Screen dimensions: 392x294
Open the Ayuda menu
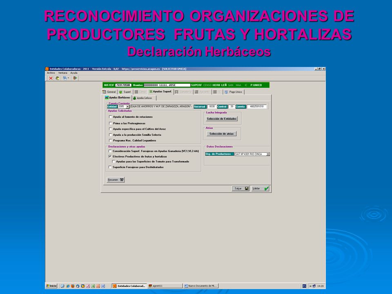(74, 73)
